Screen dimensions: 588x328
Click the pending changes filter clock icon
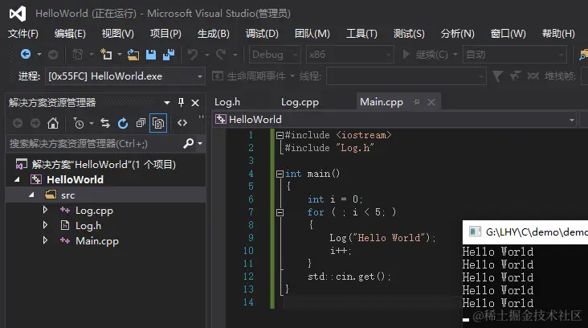pyautogui.click(x=79, y=123)
